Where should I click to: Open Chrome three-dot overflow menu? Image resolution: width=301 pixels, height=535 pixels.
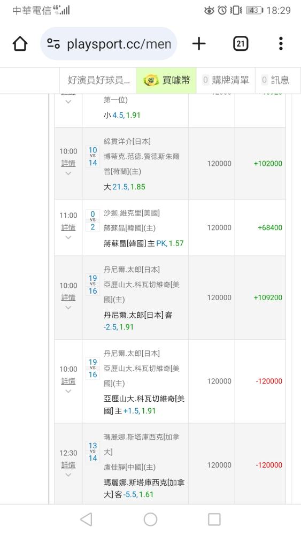(281, 44)
